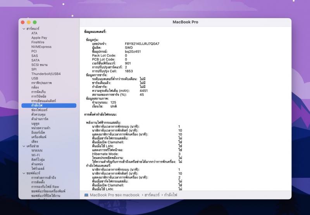Open ช่องไฟเบอร์ item
310x215 pixels.
pyautogui.click(x=39, y=110)
